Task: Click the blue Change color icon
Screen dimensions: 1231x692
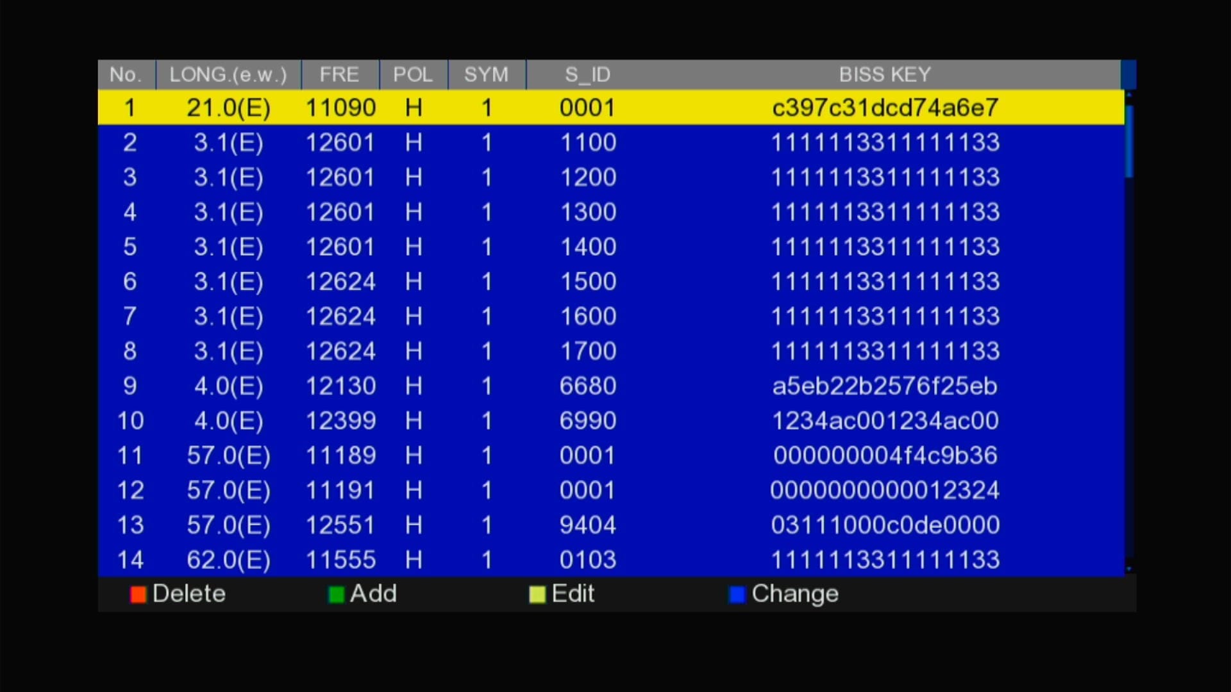Action: click(x=737, y=595)
